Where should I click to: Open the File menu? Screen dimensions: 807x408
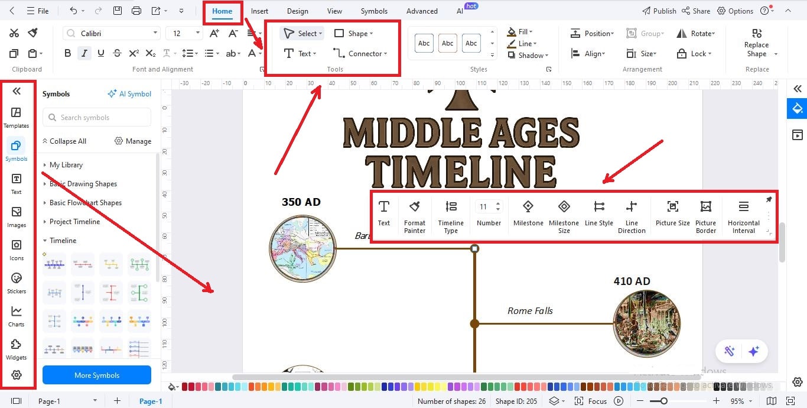click(38, 11)
